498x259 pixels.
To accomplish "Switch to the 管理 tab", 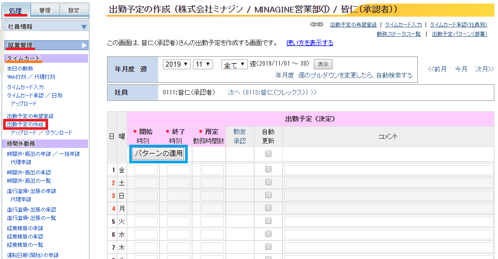I will tap(45, 10).
